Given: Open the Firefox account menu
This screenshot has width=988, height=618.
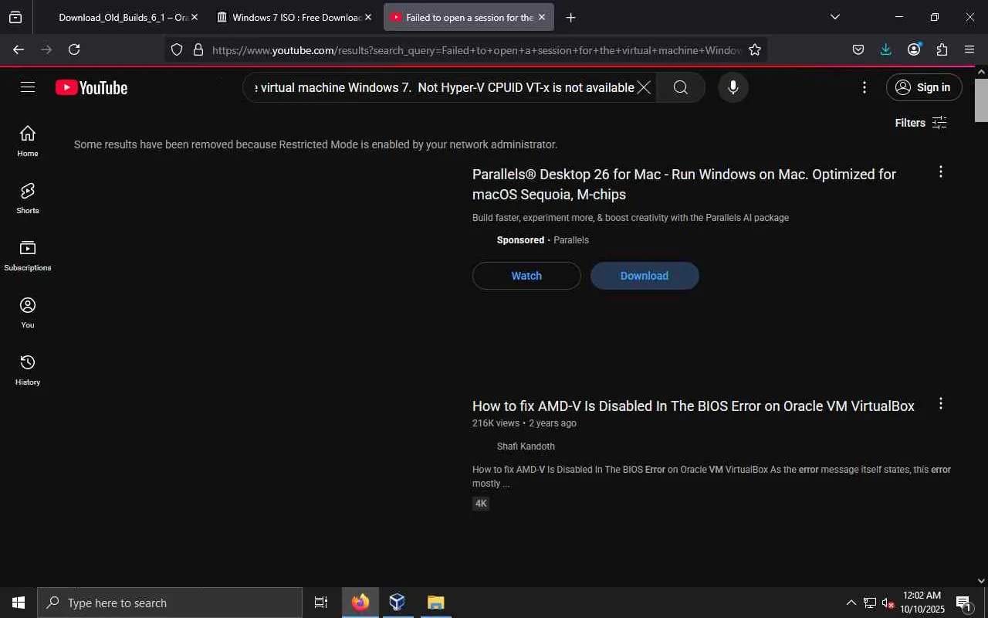Looking at the screenshot, I should click(x=914, y=49).
